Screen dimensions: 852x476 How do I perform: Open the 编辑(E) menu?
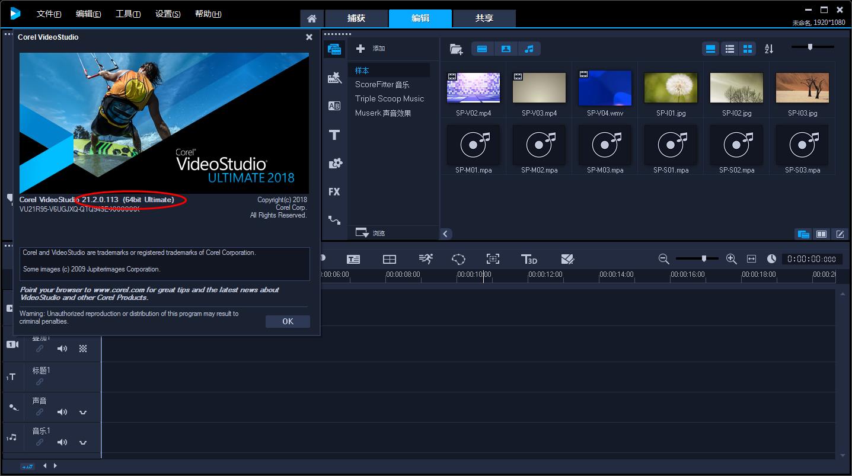(x=88, y=14)
